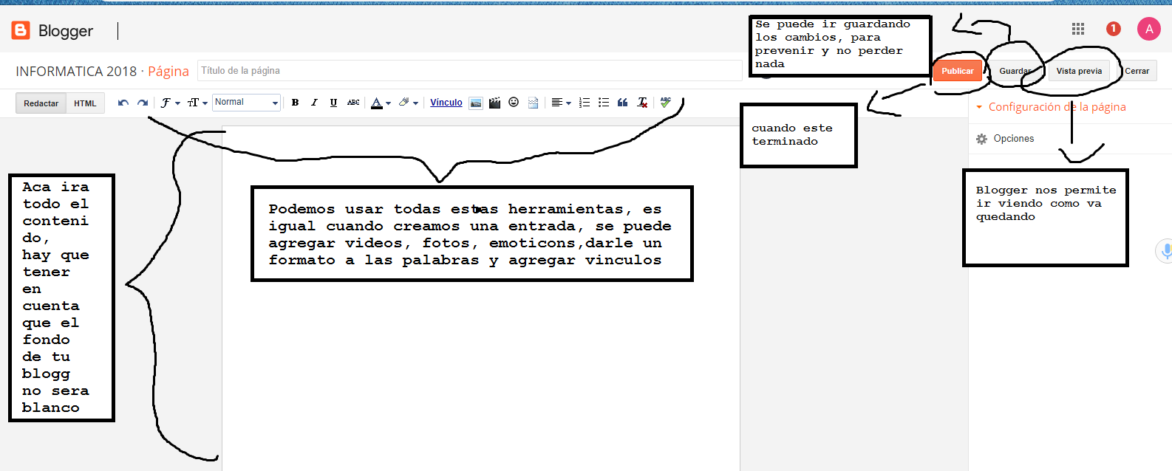Open Vista previa of the page
This screenshot has width=1172, height=471.
point(1079,71)
